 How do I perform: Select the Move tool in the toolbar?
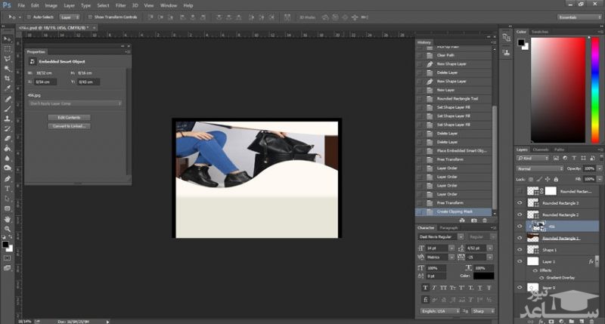coord(8,38)
